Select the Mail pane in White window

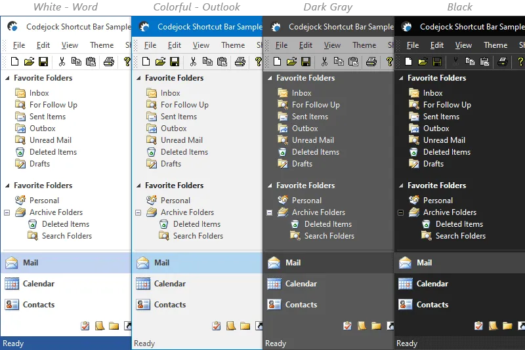pyautogui.click(x=66, y=263)
